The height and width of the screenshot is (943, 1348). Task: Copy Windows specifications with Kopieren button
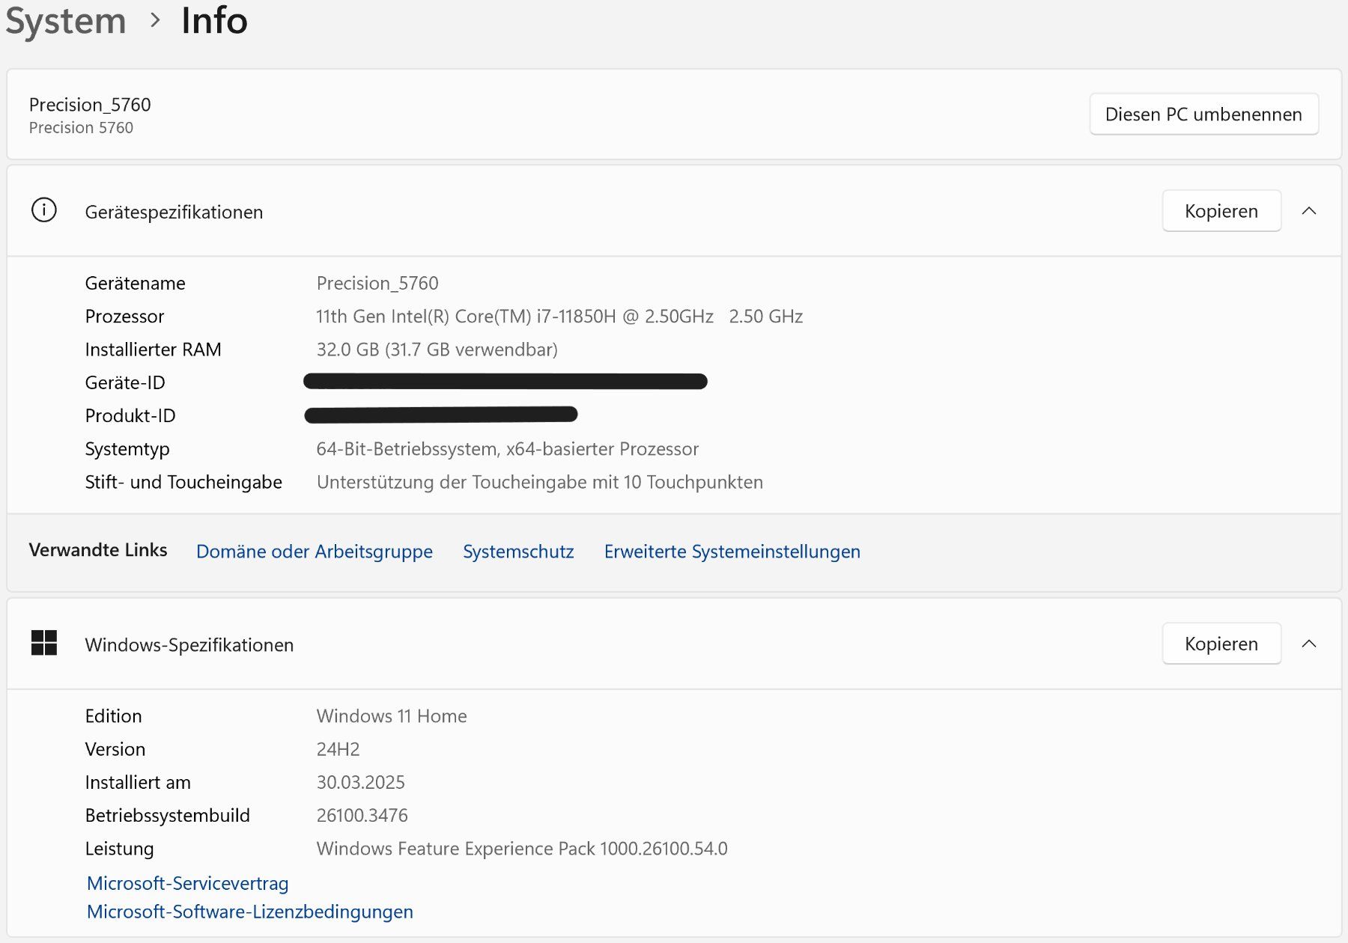pos(1221,644)
